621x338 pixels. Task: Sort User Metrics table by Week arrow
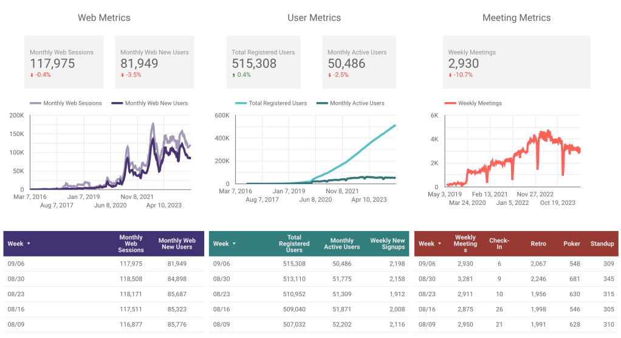tap(234, 244)
